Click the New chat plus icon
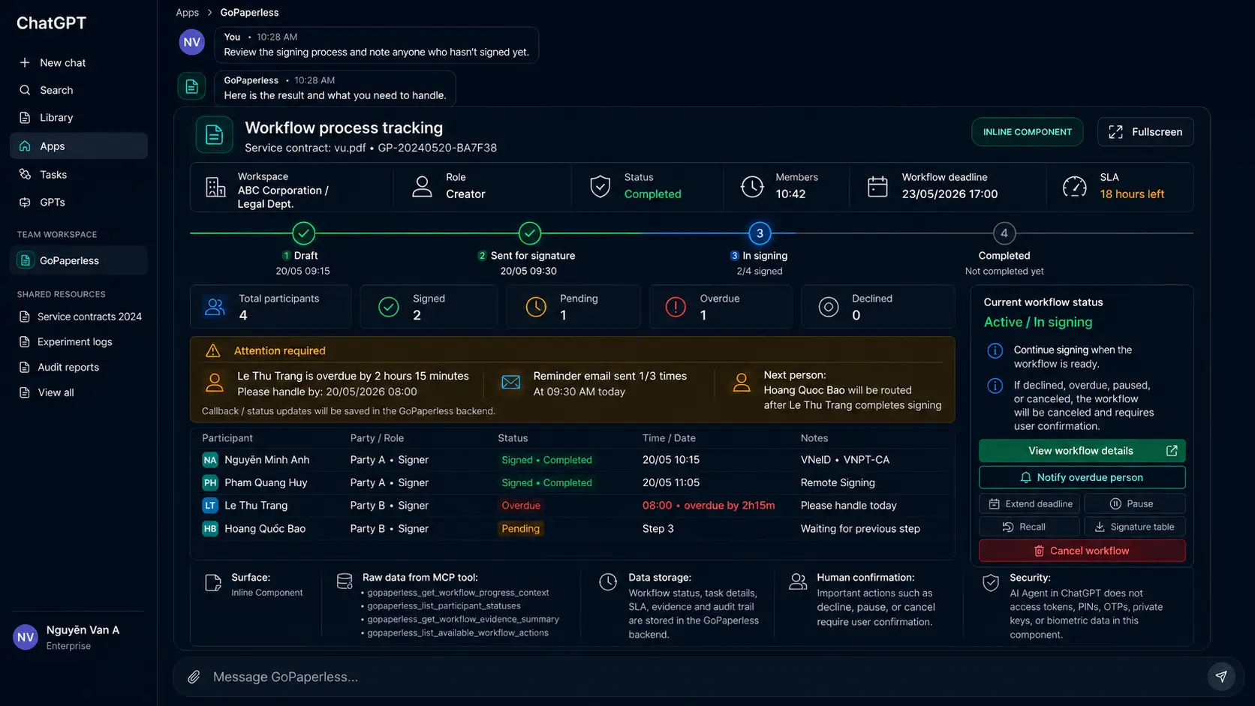This screenshot has width=1255, height=706. (25, 62)
